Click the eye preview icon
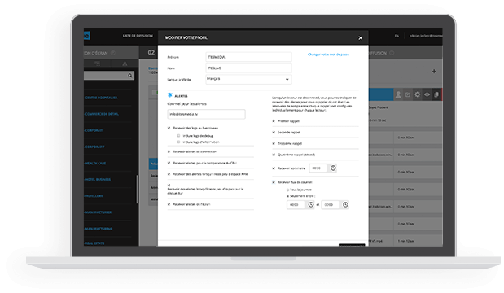This screenshot has width=504, height=293. click(427, 94)
